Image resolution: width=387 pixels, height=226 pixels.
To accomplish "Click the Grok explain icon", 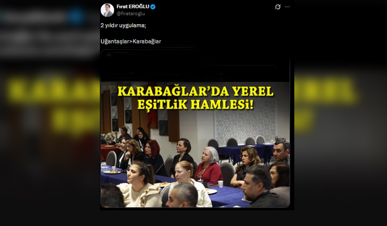I will click(278, 7).
